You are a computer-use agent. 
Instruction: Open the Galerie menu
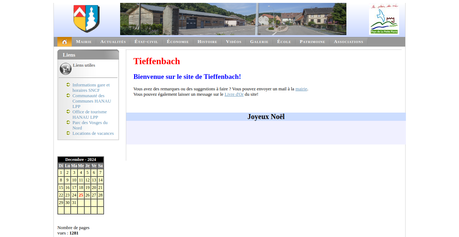click(x=259, y=42)
